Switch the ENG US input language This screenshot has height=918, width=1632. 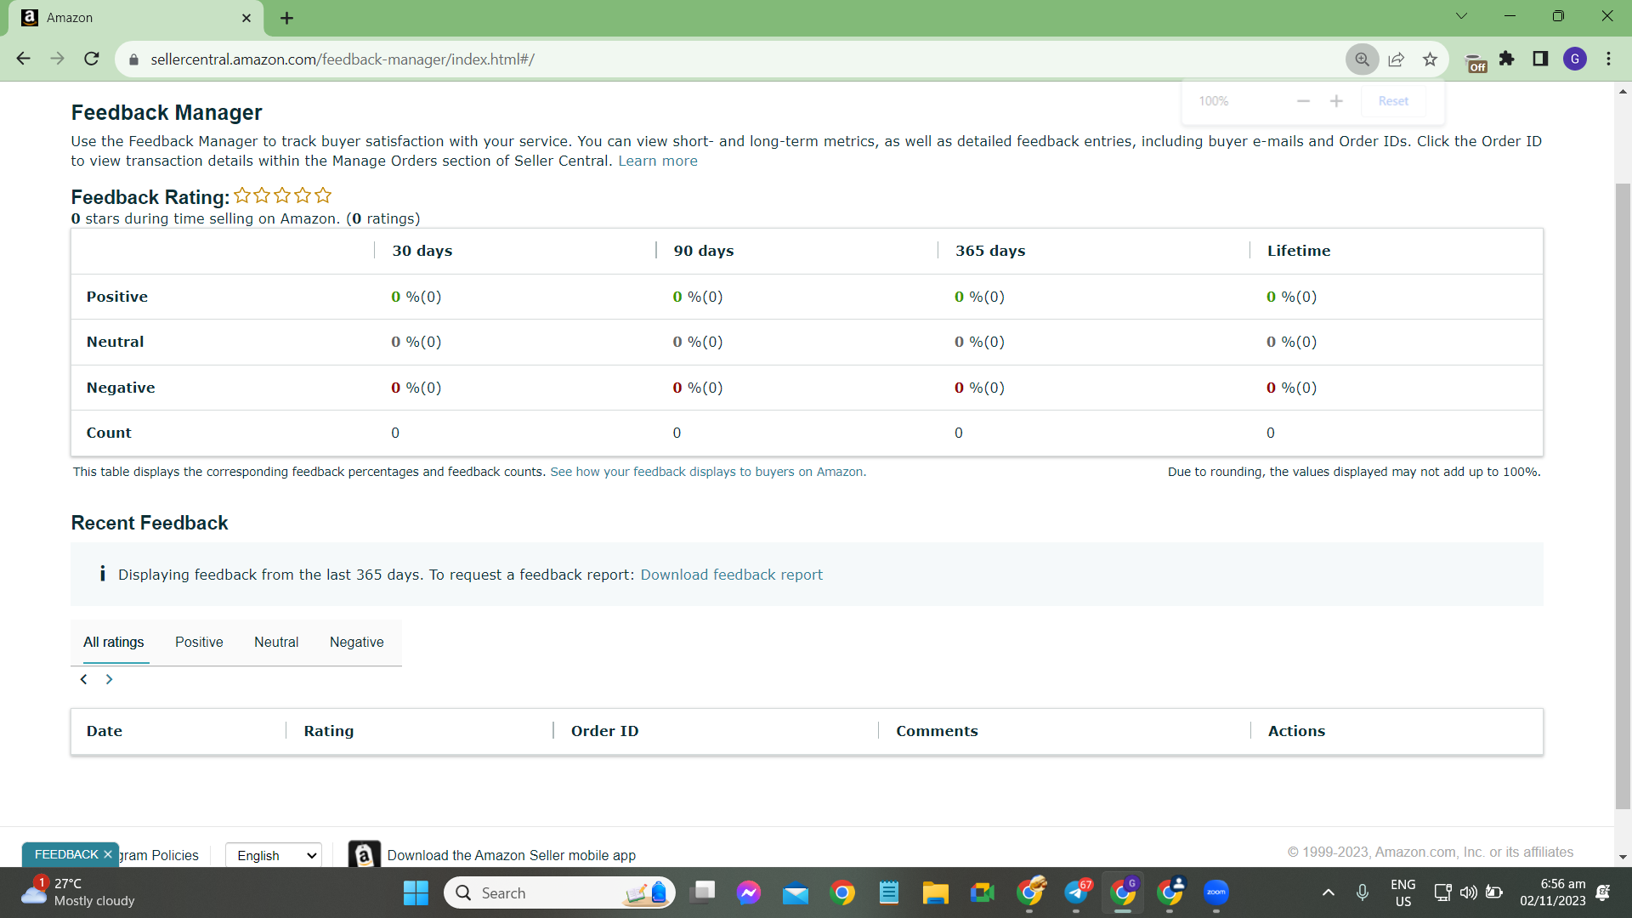tap(1403, 892)
